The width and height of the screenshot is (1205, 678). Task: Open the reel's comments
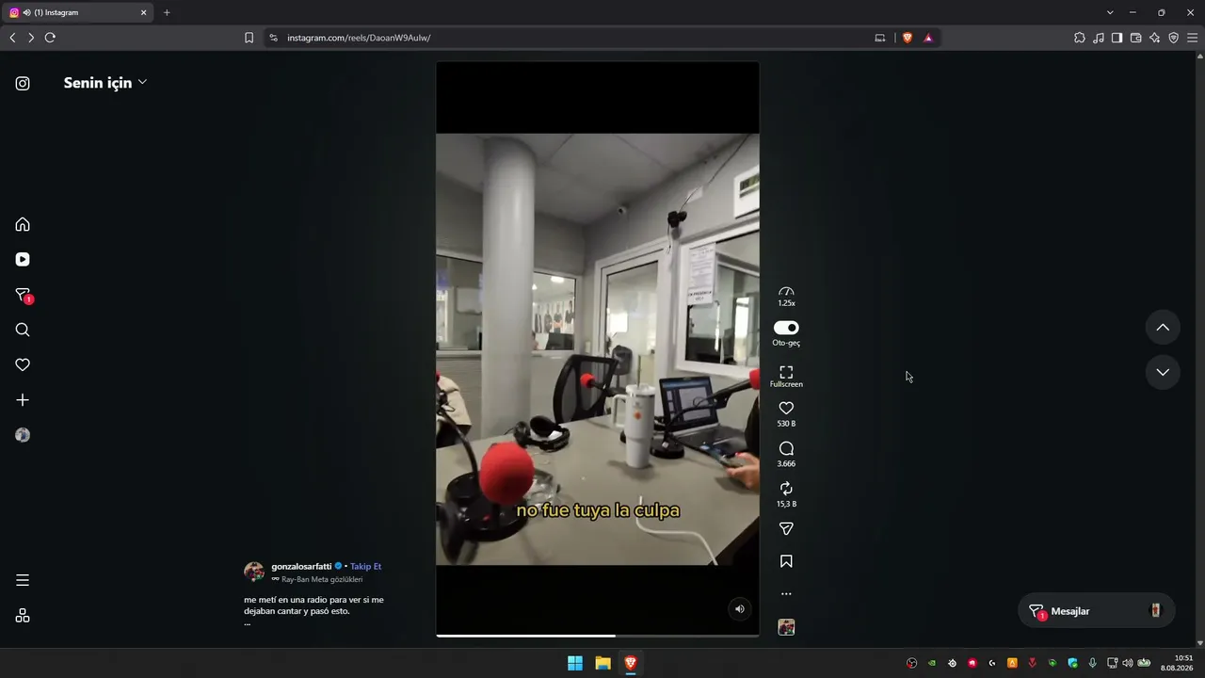(x=786, y=448)
